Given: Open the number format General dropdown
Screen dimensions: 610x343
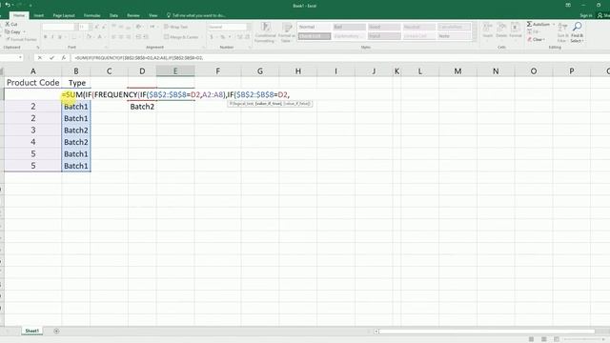Looking at the screenshot, I should coord(249,27).
